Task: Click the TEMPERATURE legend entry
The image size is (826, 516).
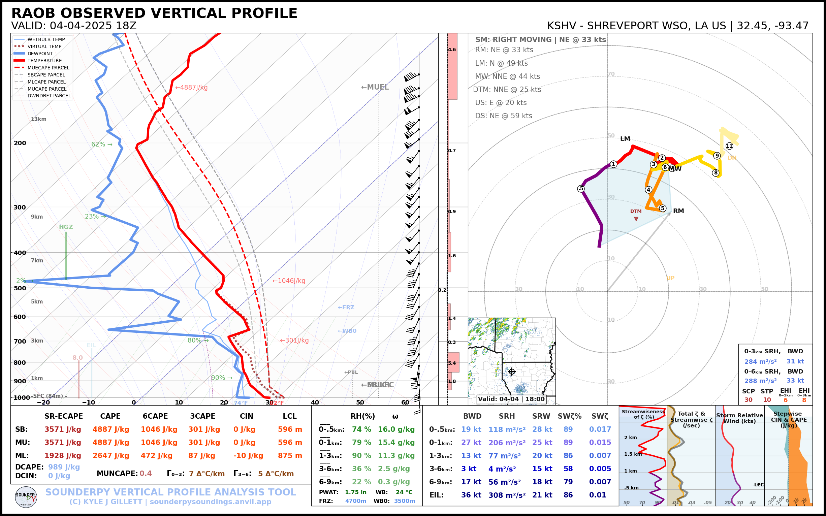Action: [x=44, y=61]
